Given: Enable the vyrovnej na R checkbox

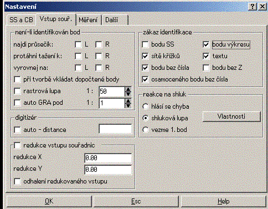Looking at the screenshot, I should [99, 68].
